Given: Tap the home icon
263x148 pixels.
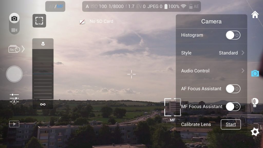Looking at the screenshot, I should [255, 15].
